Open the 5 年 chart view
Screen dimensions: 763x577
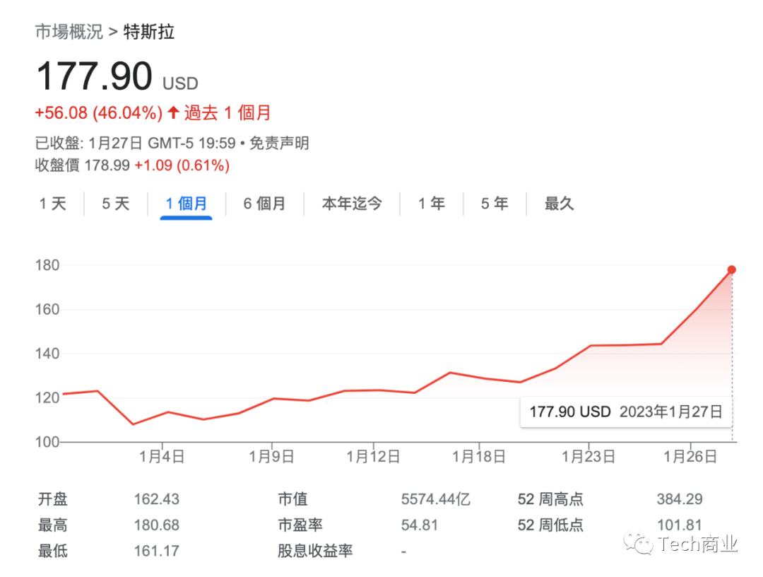[495, 204]
